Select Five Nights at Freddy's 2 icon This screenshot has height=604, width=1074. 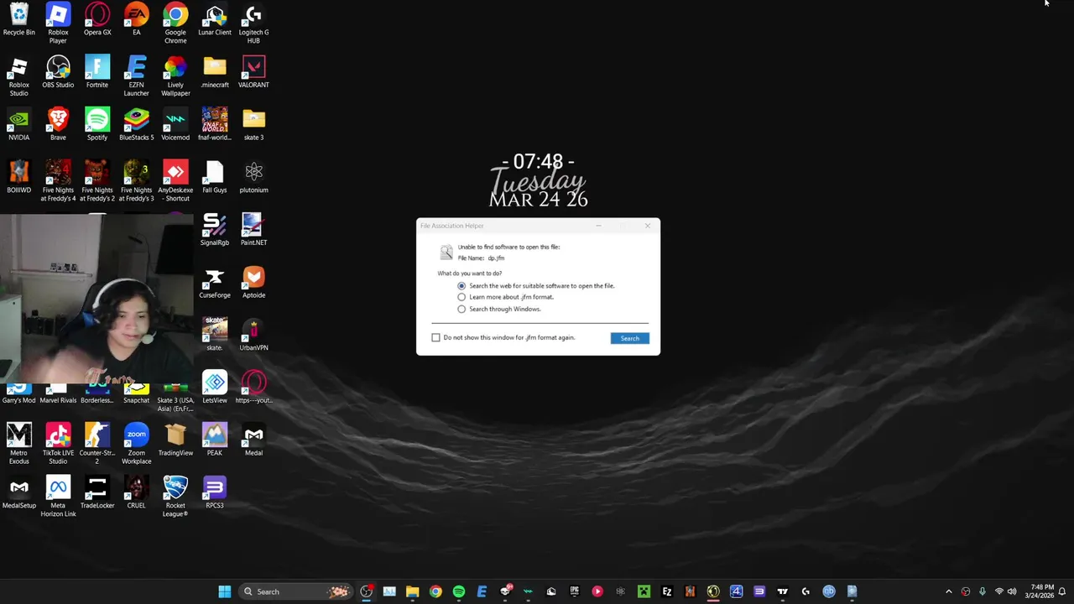[97, 181]
